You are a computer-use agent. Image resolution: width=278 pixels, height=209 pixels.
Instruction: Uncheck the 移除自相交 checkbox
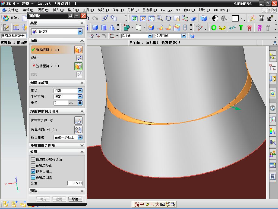pyautogui.click(x=33, y=171)
